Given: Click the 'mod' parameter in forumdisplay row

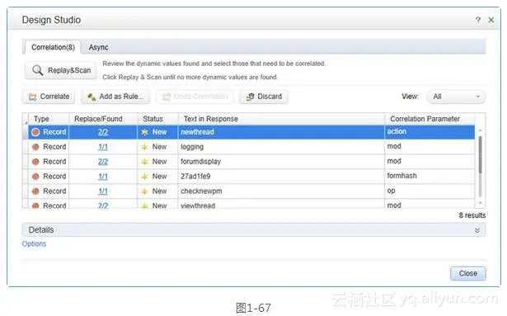Looking at the screenshot, I should pos(430,162).
